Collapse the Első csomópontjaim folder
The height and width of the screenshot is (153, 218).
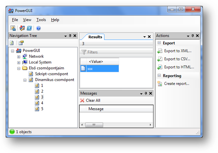pyautogui.click(x=19, y=68)
